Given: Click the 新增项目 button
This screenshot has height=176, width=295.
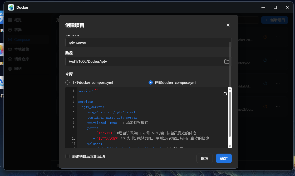Looking at the screenshot, I should click(275, 20).
